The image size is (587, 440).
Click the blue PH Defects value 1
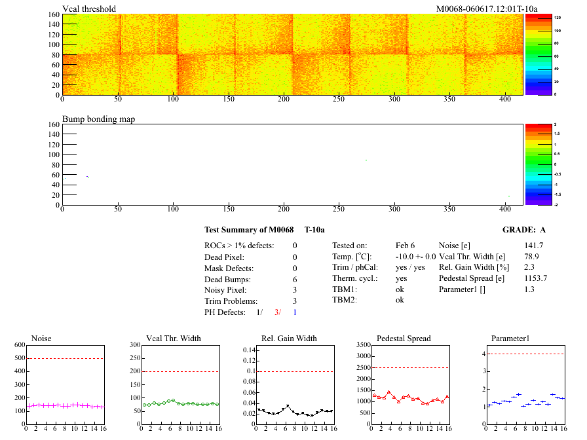pos(295,312)
